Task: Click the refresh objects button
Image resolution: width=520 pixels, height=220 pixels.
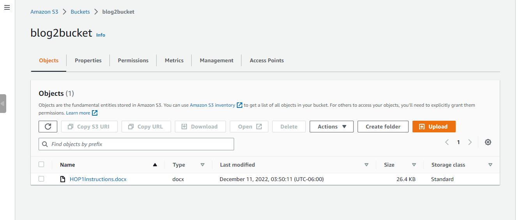Action: (48, 127)
